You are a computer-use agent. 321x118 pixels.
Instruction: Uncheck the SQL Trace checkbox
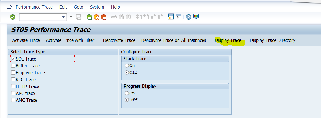click(x=13, y=59)
